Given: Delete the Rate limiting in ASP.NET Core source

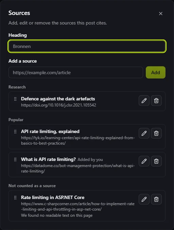Looking at the screenshot, I should (156, 199).
